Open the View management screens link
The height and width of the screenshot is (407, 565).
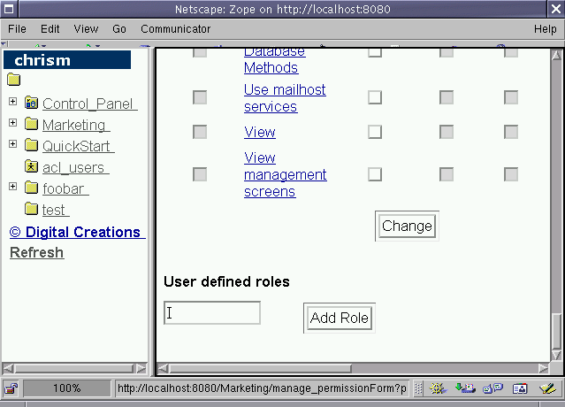[285, 175]
